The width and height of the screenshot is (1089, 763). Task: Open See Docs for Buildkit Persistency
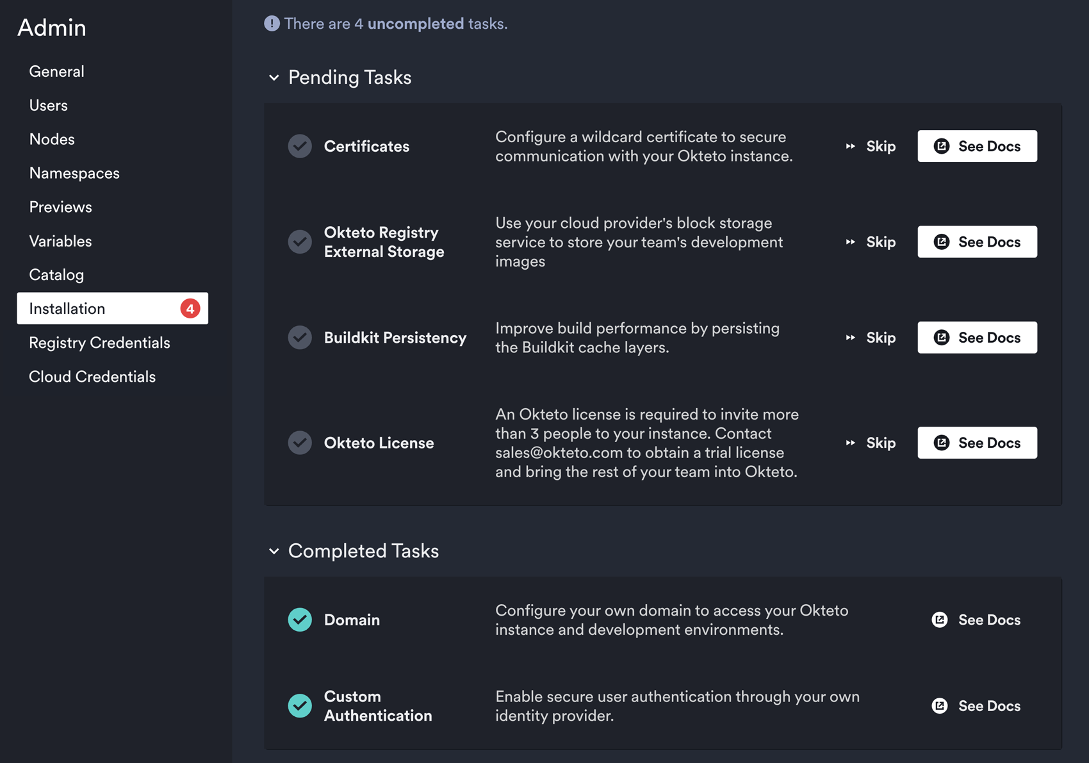click(x=977, y=338)
